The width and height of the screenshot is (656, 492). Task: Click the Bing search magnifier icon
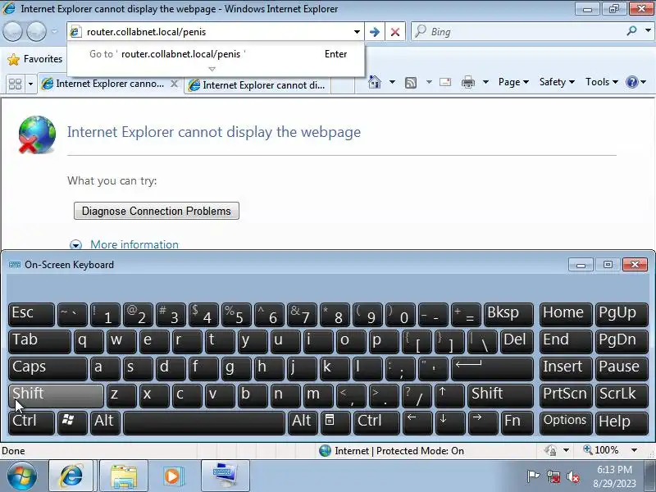point(631,31)
